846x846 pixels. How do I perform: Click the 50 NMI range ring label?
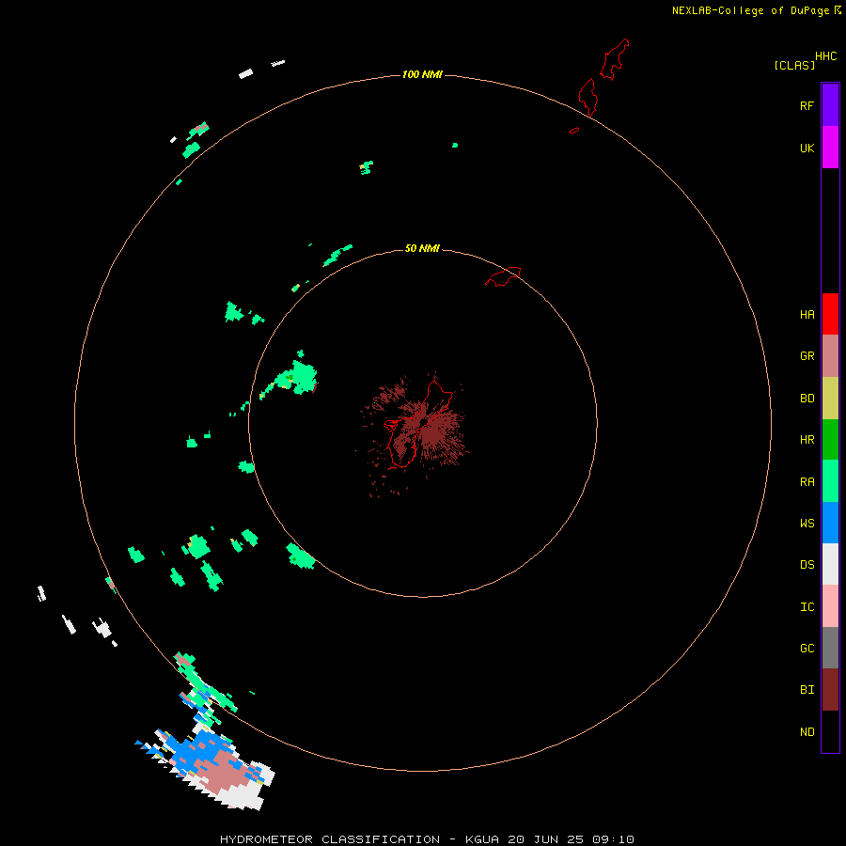422,248
